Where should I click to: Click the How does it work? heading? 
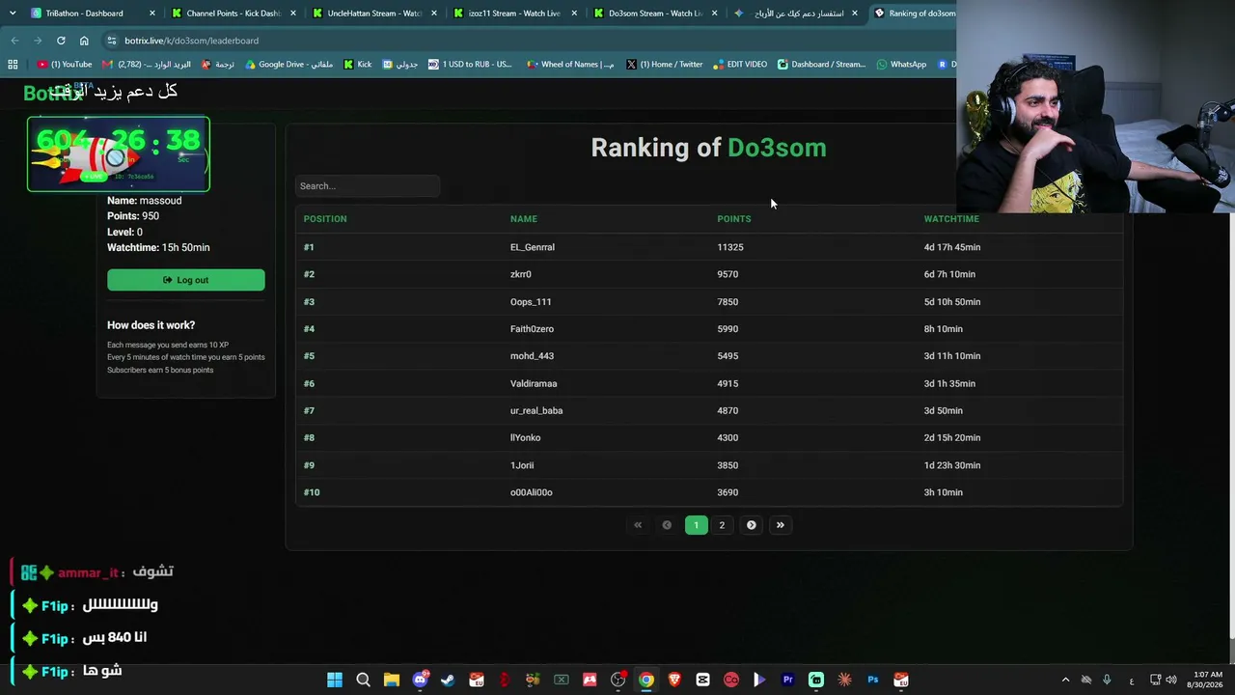(151, 325)
